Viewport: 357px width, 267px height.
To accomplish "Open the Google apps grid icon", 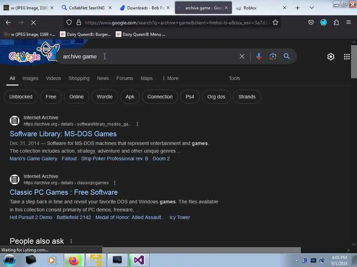I will (347, 57).
